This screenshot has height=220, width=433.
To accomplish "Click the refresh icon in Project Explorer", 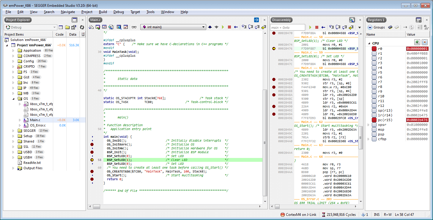I will (82, 27).
